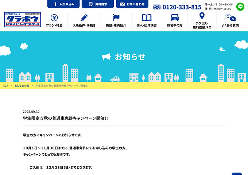
Task: Open 入所条件・手続き via the pencil icon
Action: click(x=84, y=17)
